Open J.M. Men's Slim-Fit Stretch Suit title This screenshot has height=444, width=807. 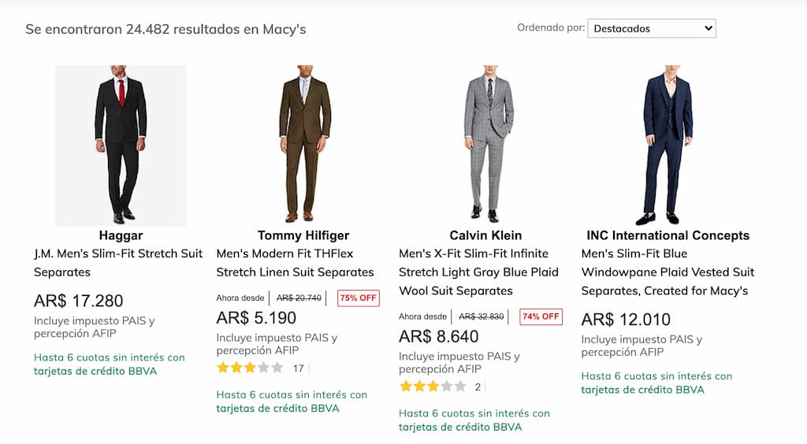[118, 263]
